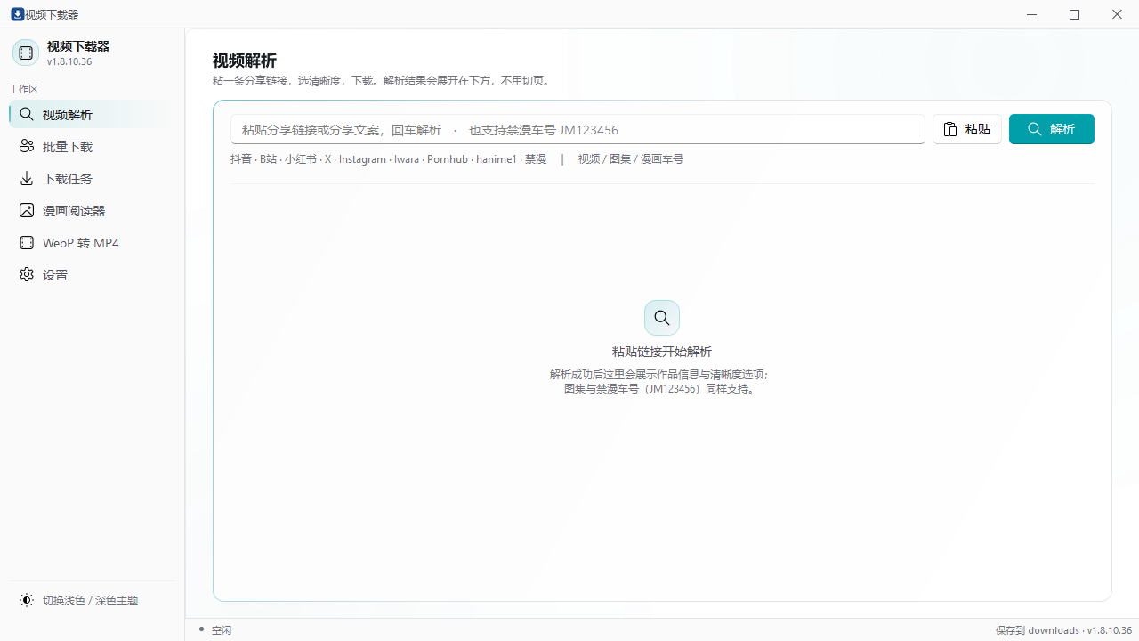Click the picture icon beside 漫画阅读器

click(x=27, y=211)
